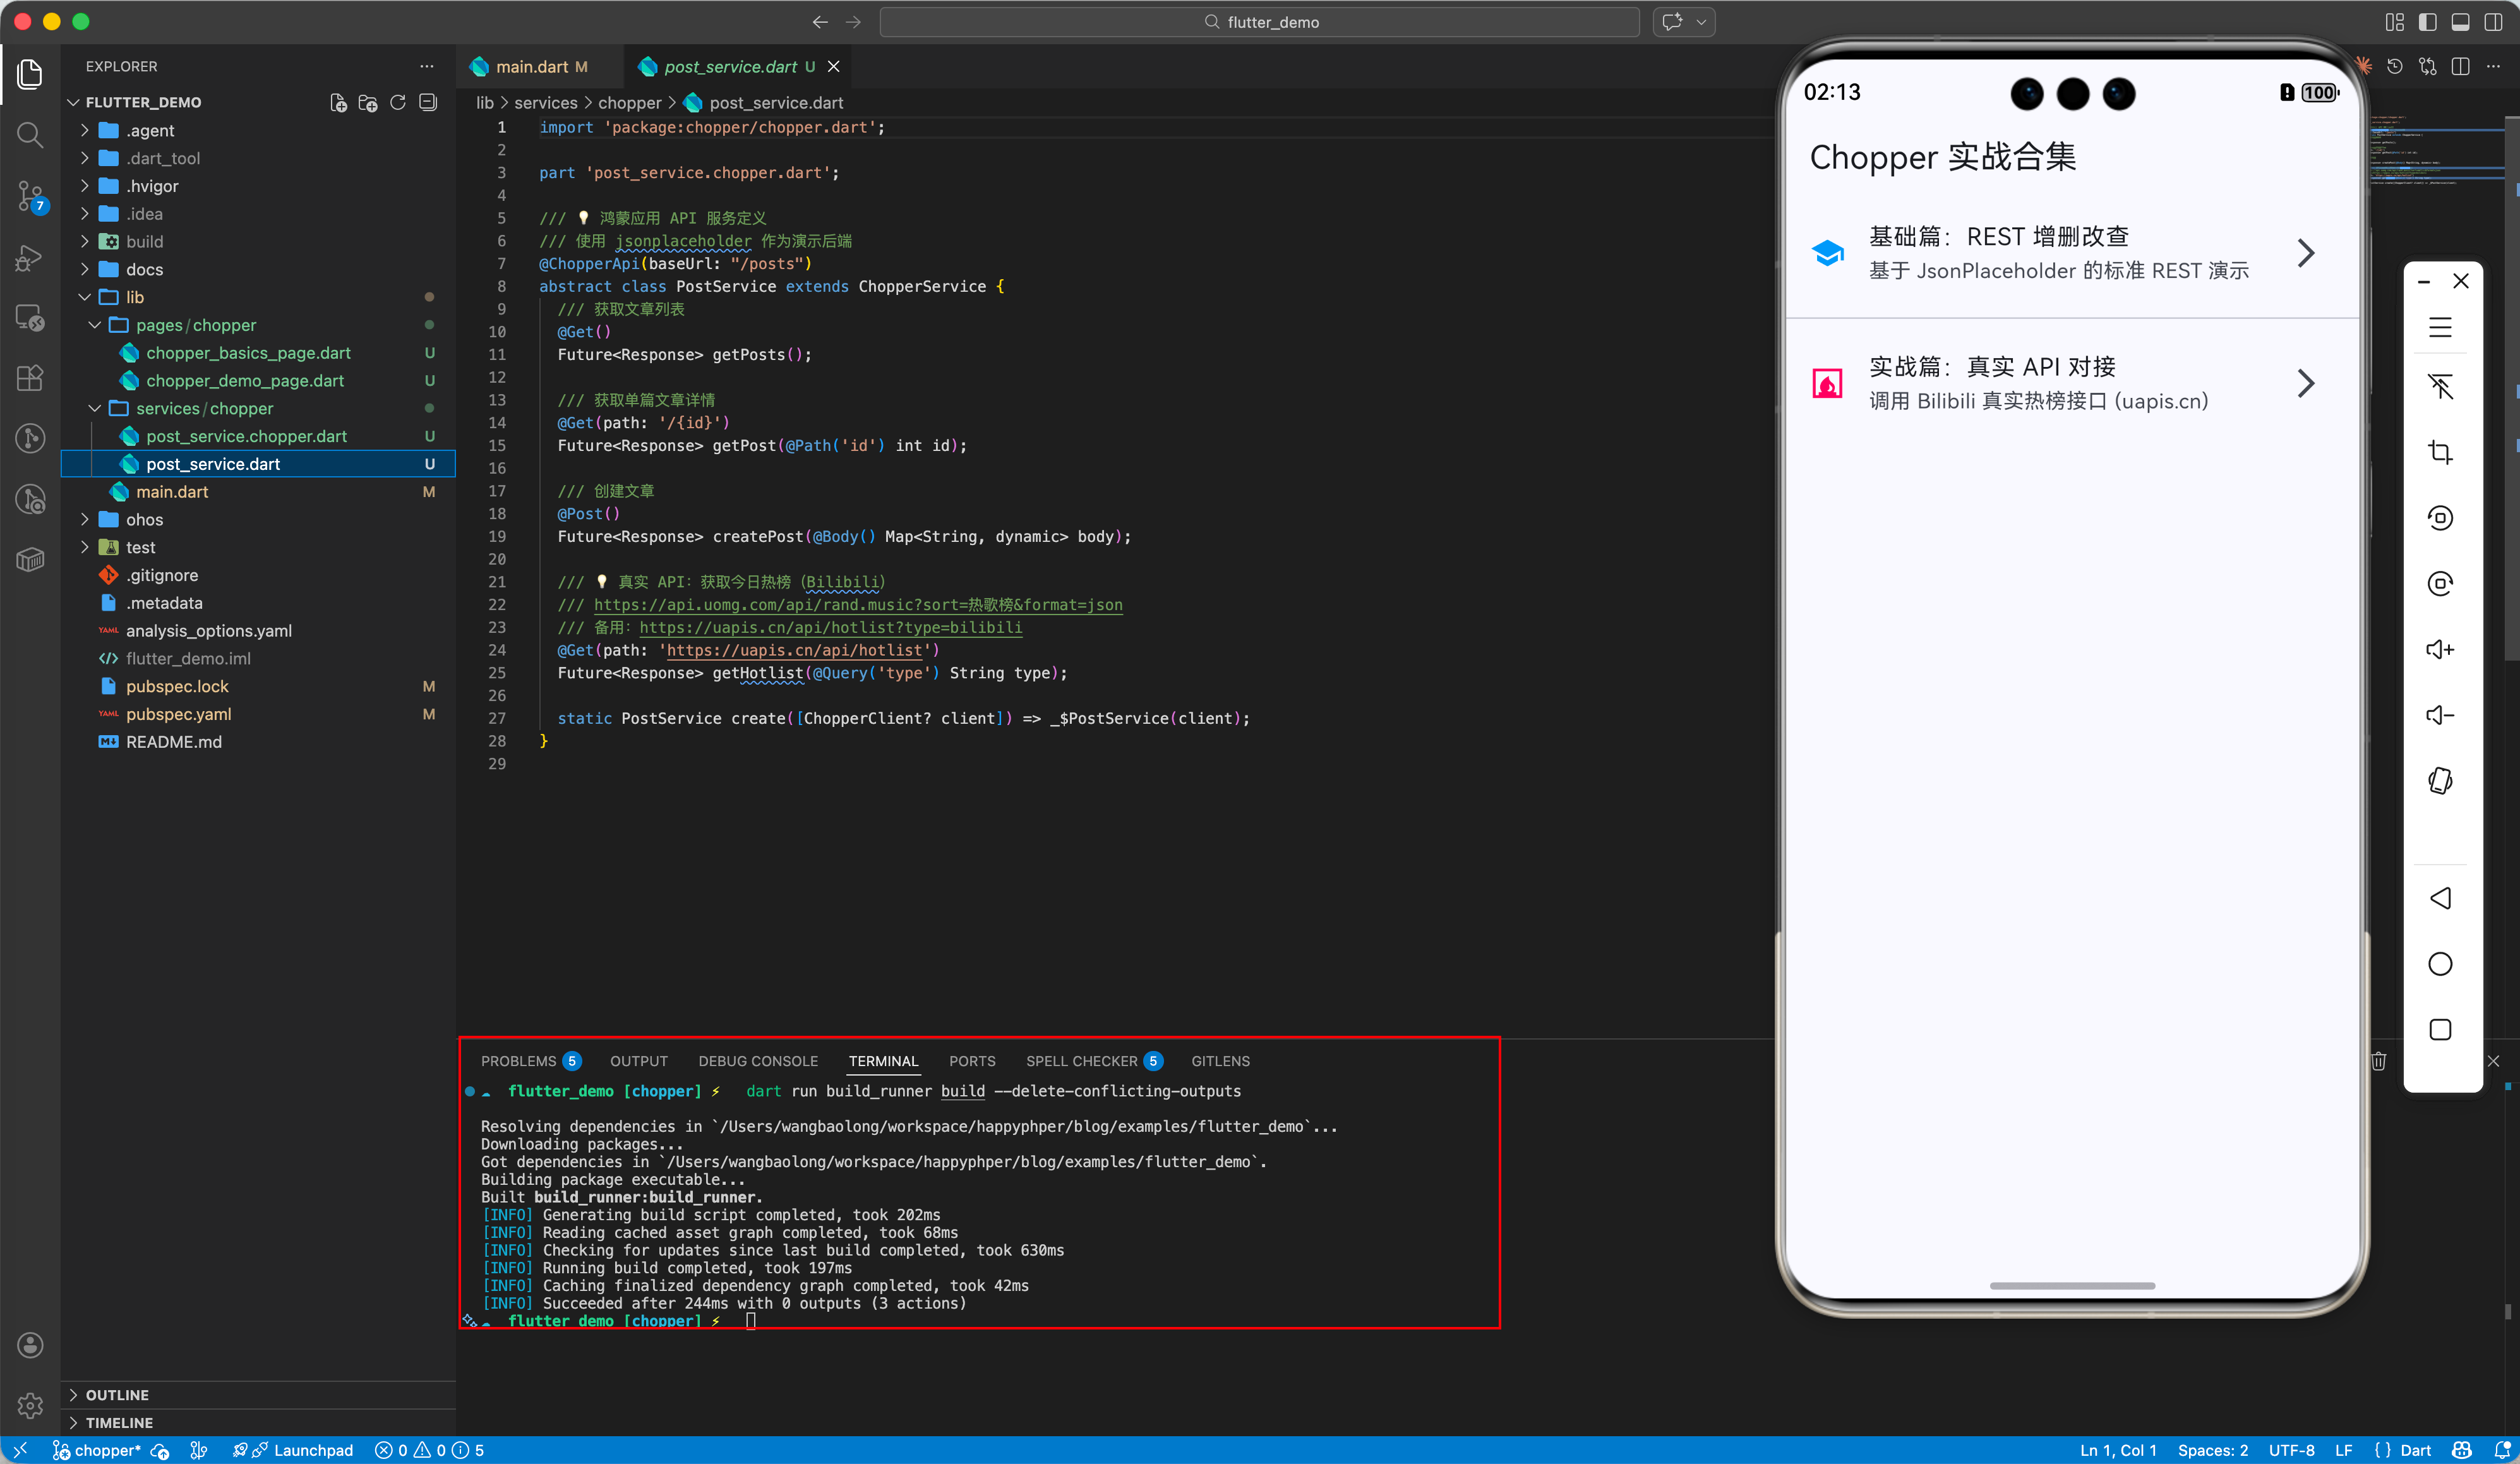Toggle the bottom panel layout button
The image size is (2520, 1464).
click(2461, 22)
